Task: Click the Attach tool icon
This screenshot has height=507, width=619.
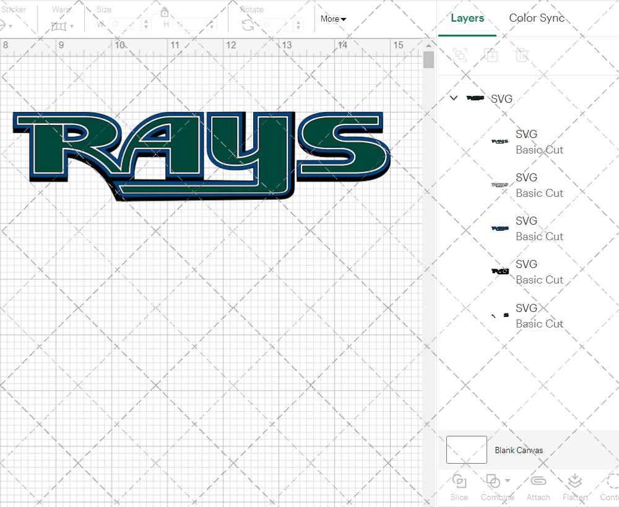Action: [x=538, y=481]
